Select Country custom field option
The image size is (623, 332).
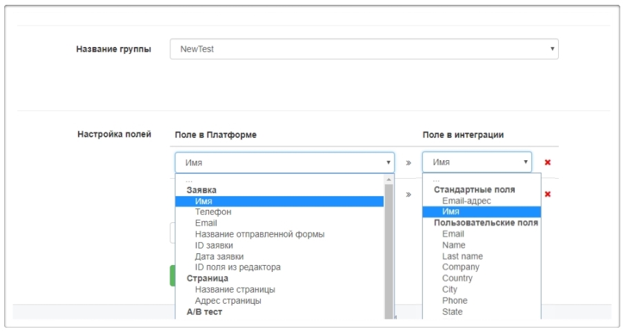[x=457, y=278]
